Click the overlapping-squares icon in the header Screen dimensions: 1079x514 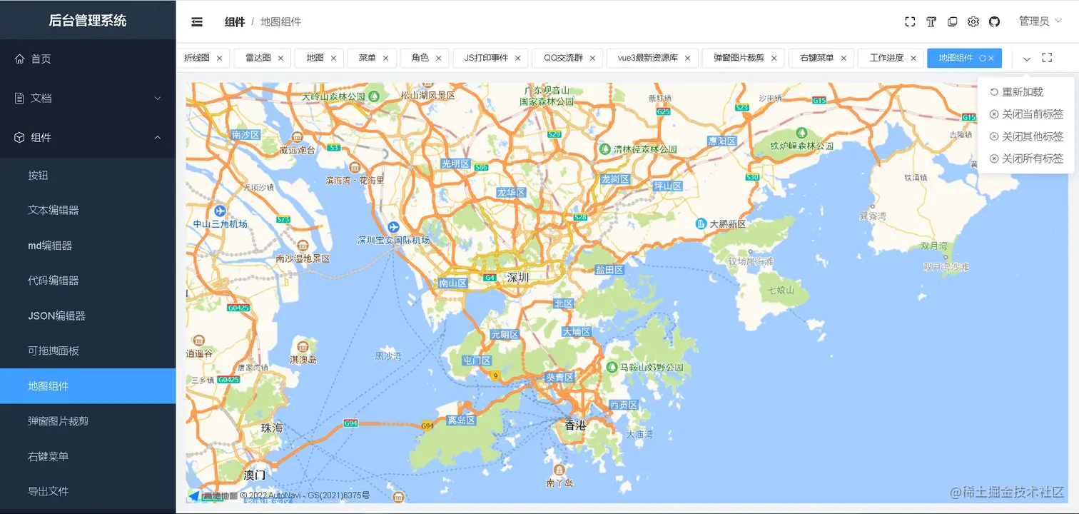952,22
